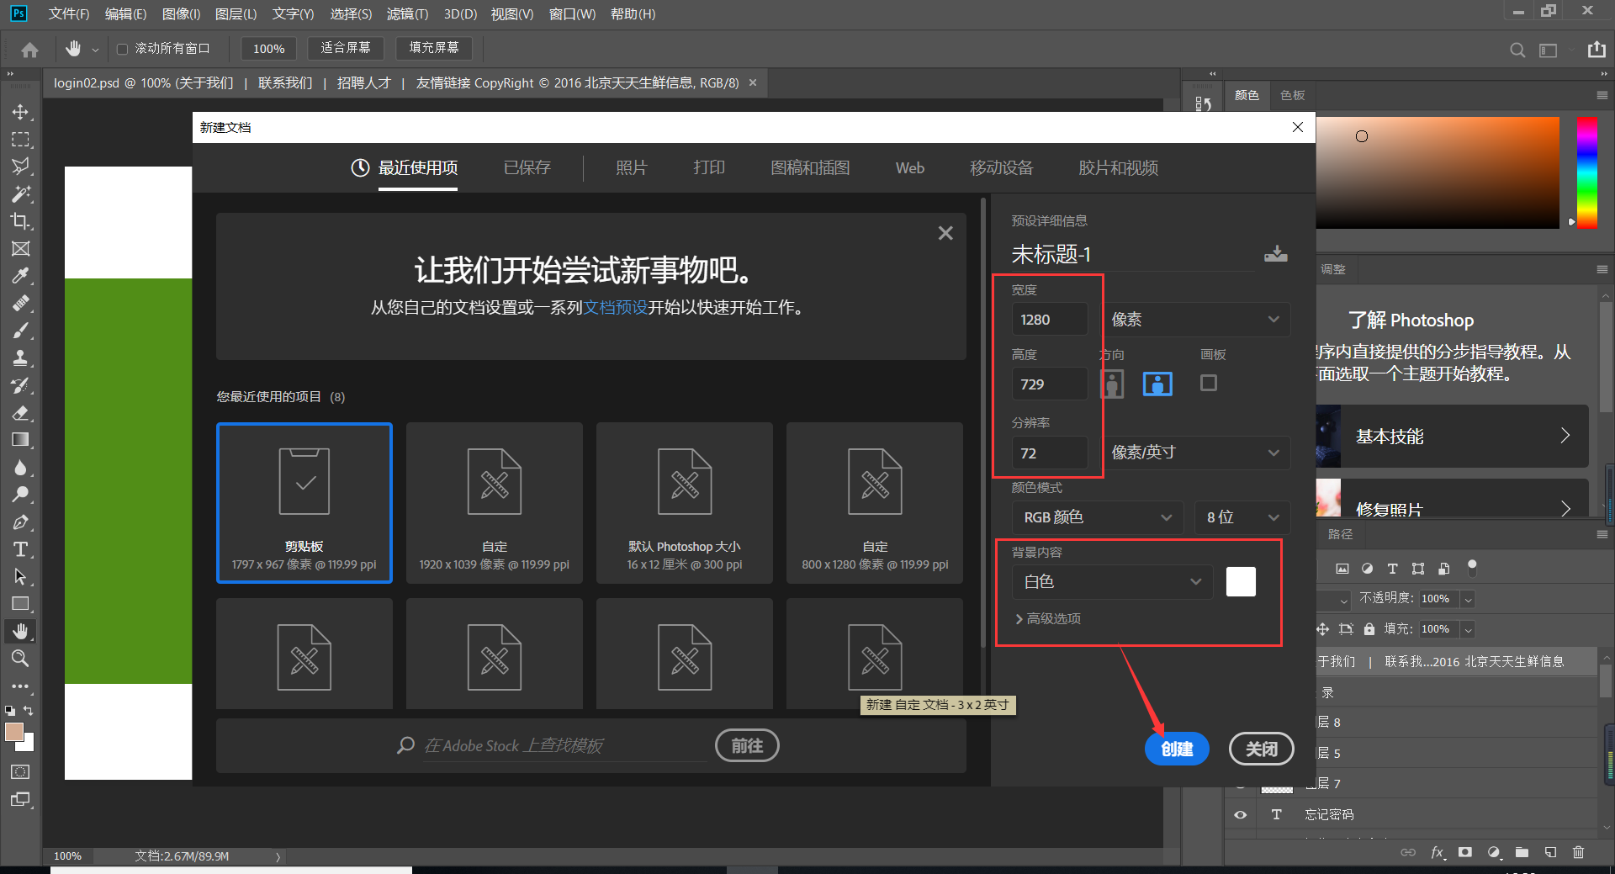Select the Polygonal Lasso tool

(x=20, y=166)
